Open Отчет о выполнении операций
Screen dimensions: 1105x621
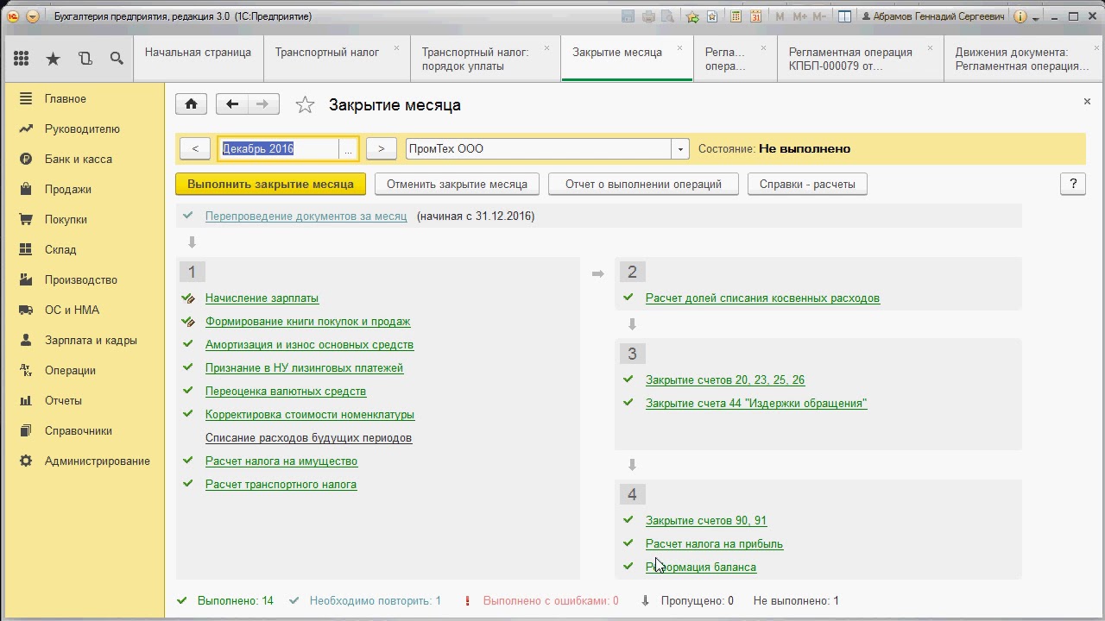[643, 184]
